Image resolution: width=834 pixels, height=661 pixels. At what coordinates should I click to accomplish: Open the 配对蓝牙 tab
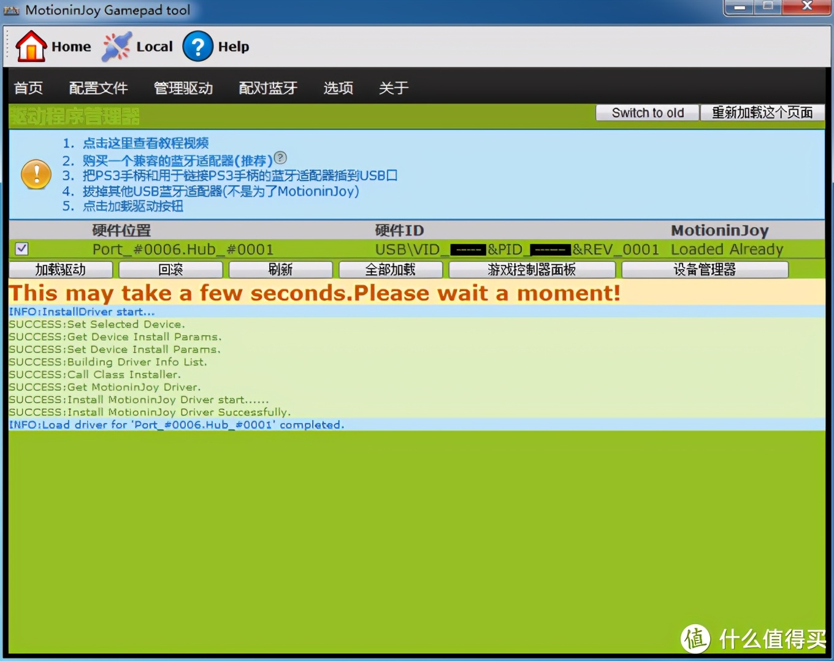point(268,88)
